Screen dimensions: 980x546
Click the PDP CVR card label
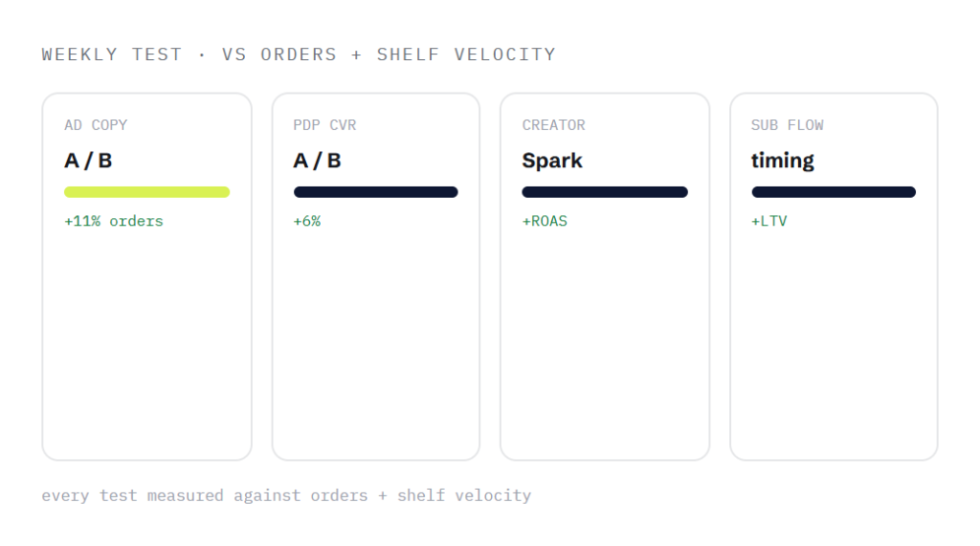point(324,125)
